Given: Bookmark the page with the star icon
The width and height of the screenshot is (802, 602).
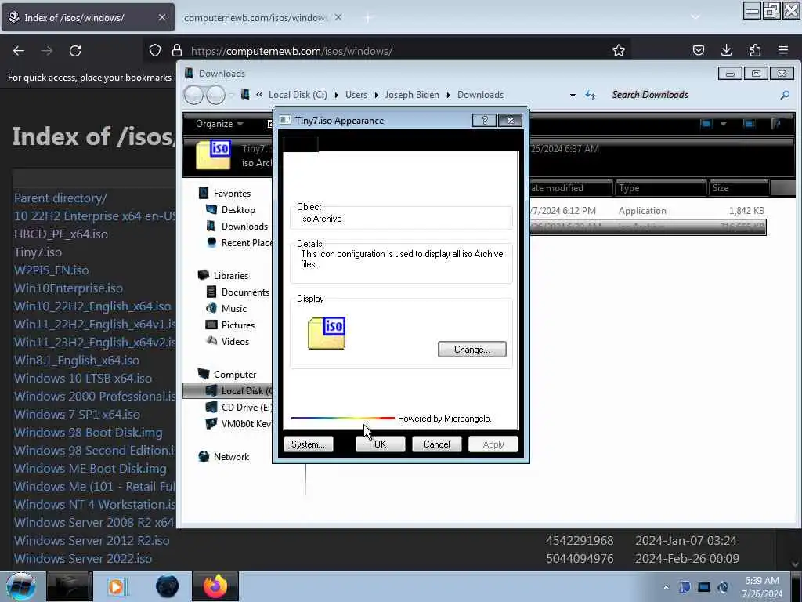Looking at the screenshot, I should [x=619, y=50].
